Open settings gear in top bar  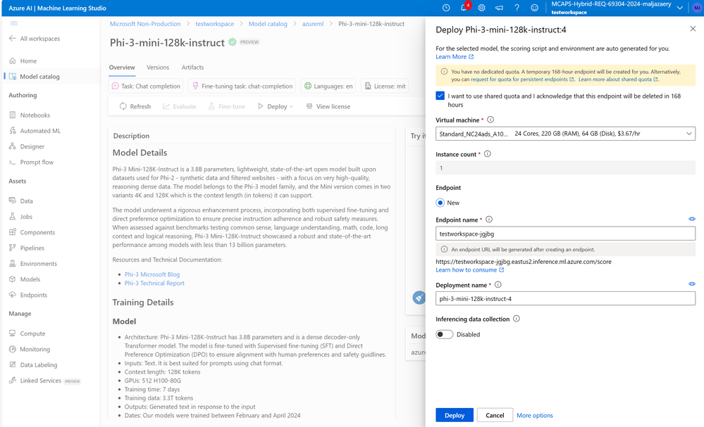(x=481, y=8)
